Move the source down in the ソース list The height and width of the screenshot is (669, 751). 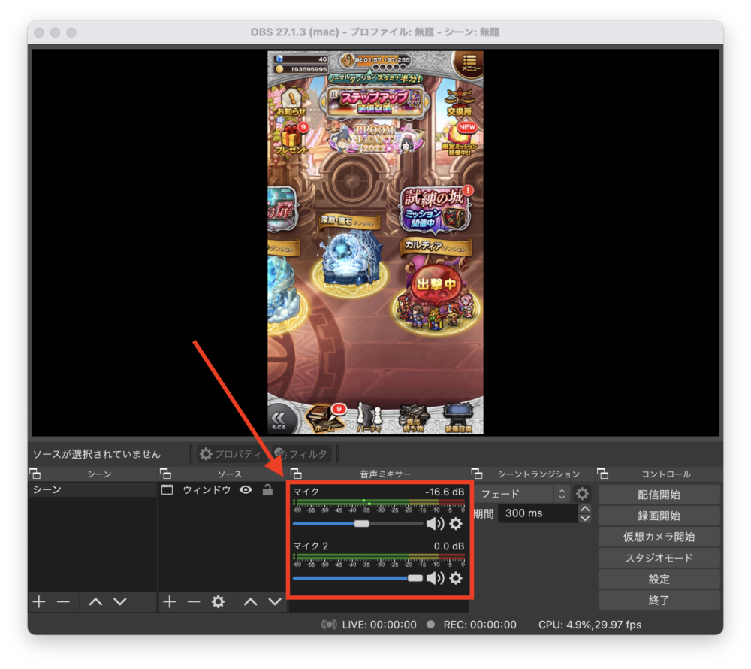tap(275, 601)
